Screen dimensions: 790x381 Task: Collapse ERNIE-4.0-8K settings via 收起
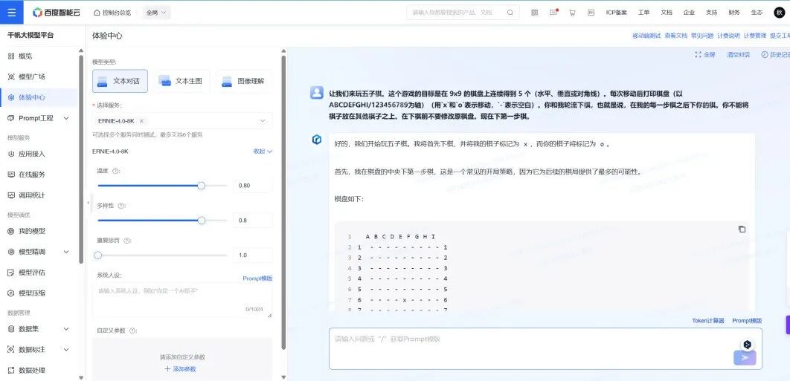point(263,151)
